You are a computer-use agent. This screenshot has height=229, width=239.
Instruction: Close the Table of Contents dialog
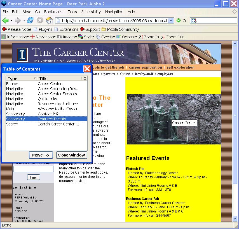click(x=87, y=69)
